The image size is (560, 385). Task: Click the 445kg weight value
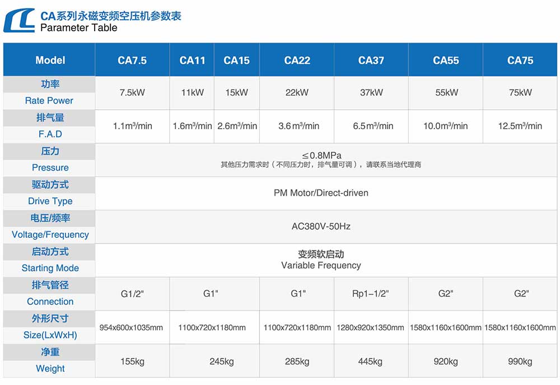[x=370, y=361]
